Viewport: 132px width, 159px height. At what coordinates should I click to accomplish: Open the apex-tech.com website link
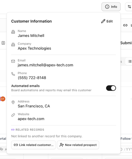click(x=31, y=119)
